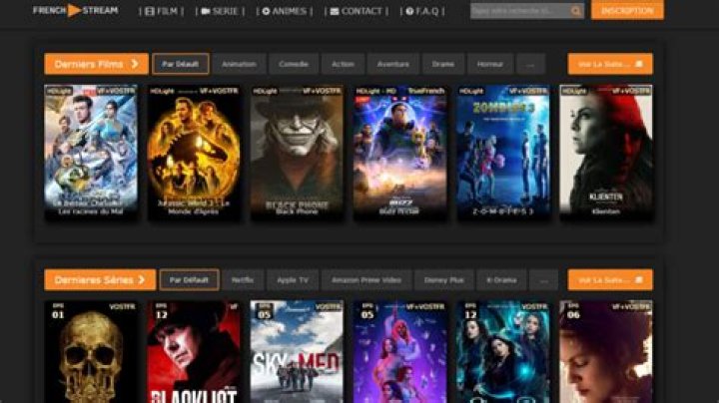Switch to the Horreur films tab
Viewport: 719px width, 403px height.
point(489,64)
